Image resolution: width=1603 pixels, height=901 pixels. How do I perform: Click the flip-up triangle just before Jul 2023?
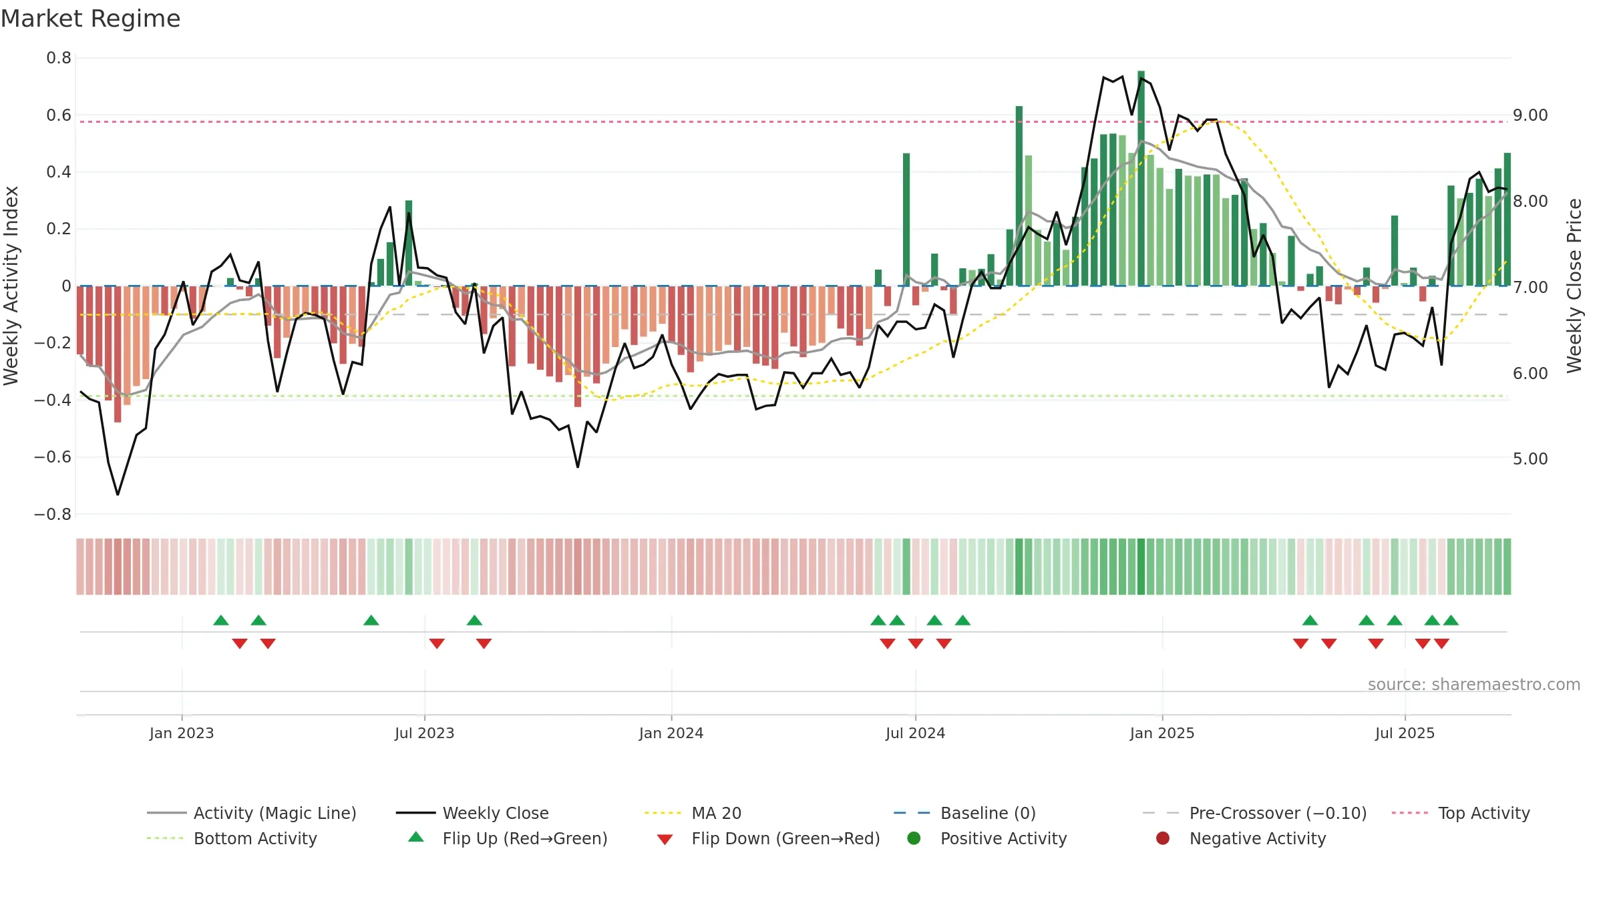pos(371,621)
